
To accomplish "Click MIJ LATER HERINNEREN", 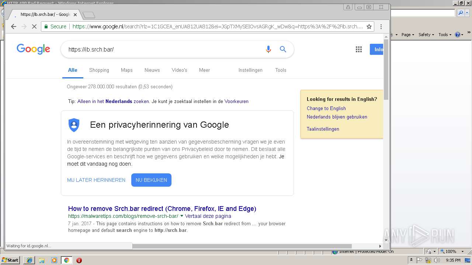I will [96, 180].
